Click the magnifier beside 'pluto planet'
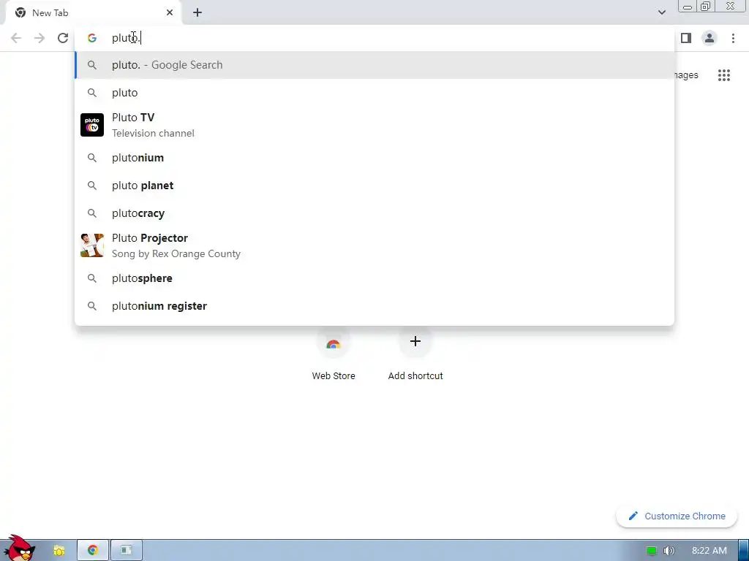 click(x=92, y=186)
